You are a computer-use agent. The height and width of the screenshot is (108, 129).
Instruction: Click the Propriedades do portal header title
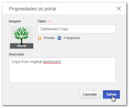[33, 9]
